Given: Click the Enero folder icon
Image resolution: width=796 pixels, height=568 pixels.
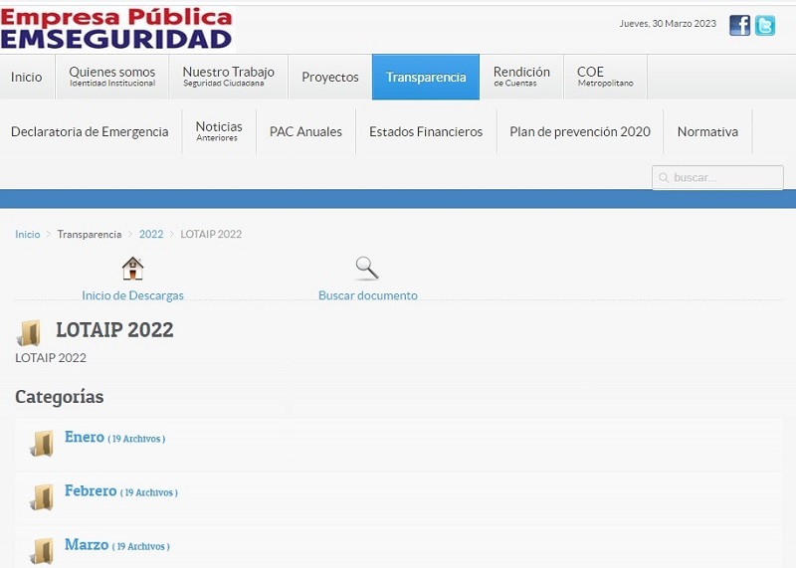Looking at the screenshot, I should pos(42,443).
